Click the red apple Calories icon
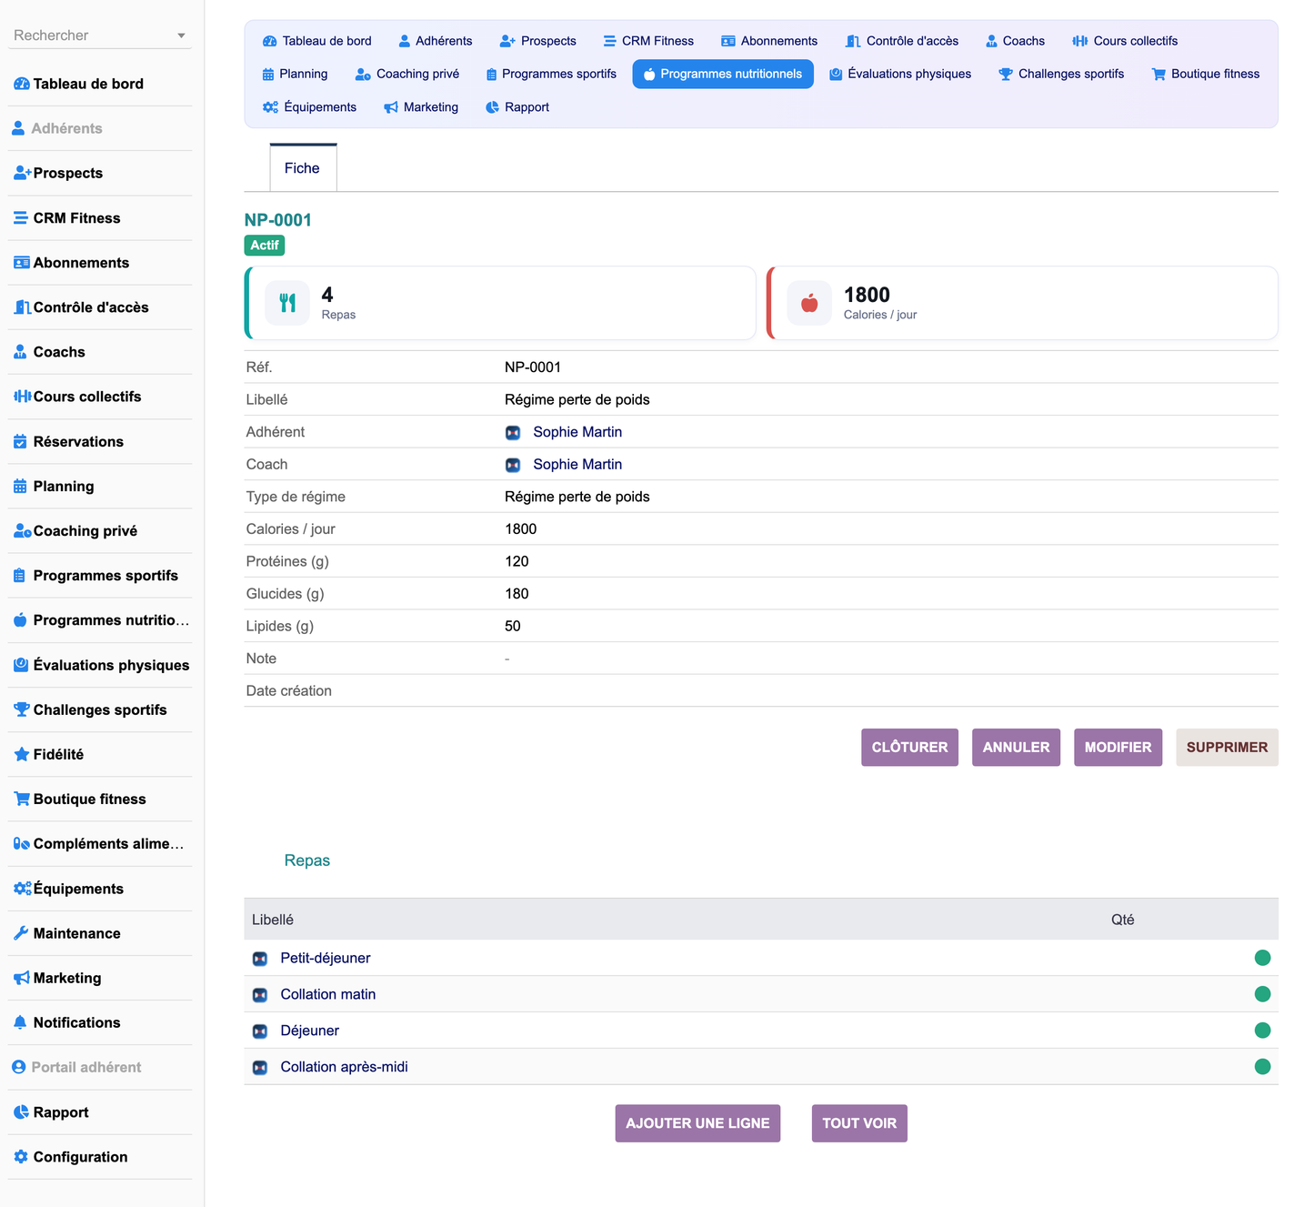Image resolution: width=1314 pixels, height=1207 pixels. coord(809,303)
